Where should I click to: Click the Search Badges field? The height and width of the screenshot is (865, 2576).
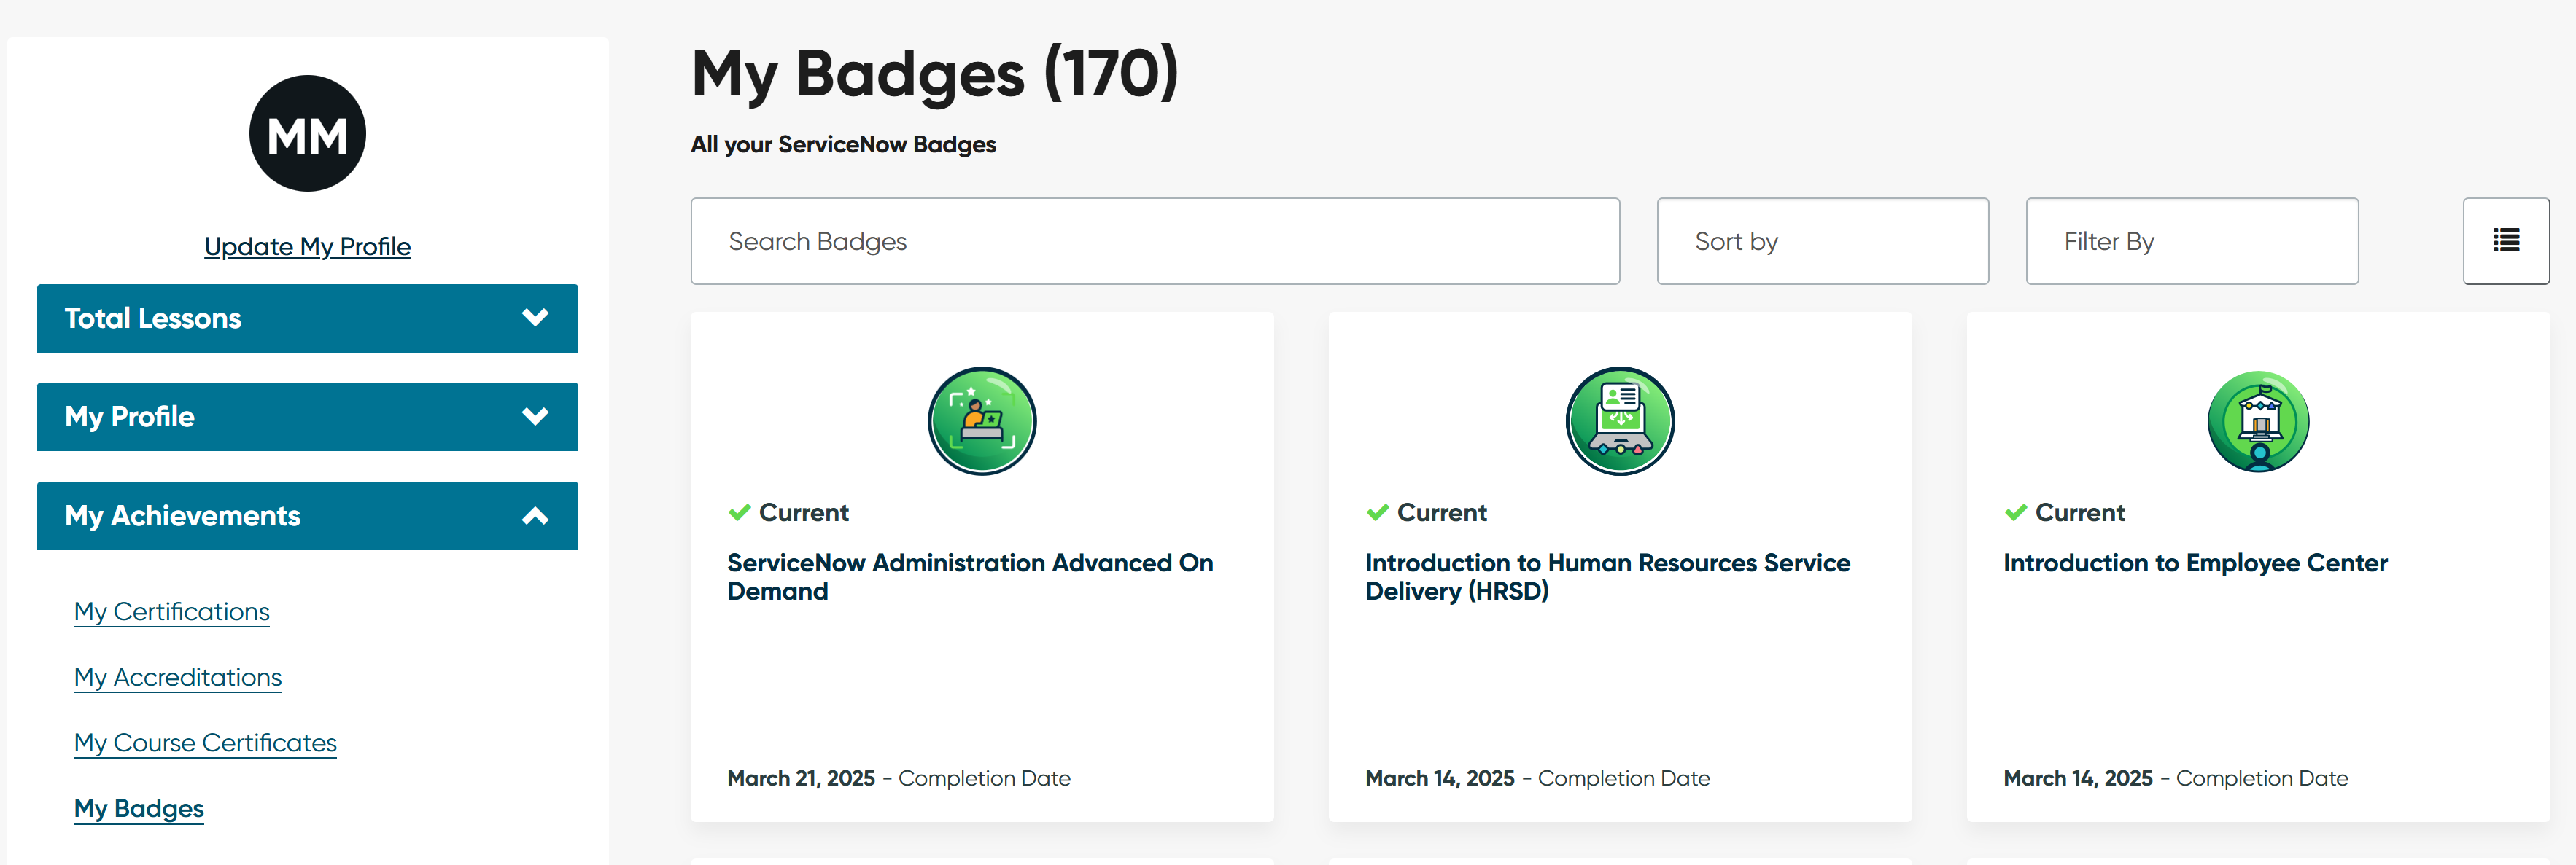pyautogui.click(x=1154, y=240)
